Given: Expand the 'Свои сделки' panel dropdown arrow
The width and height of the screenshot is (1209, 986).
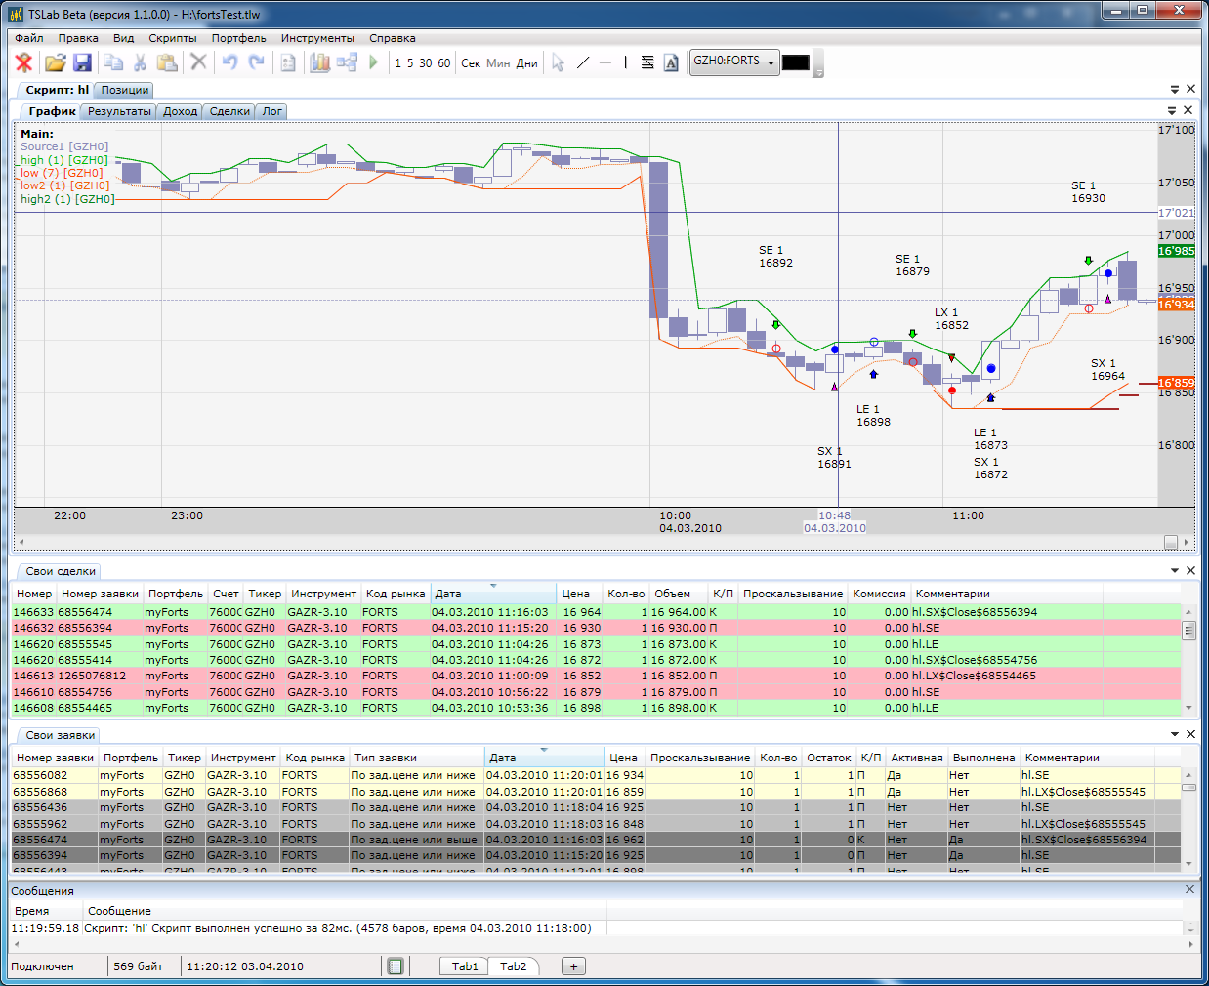Looking at the screenshot, I should [1174, 570].
